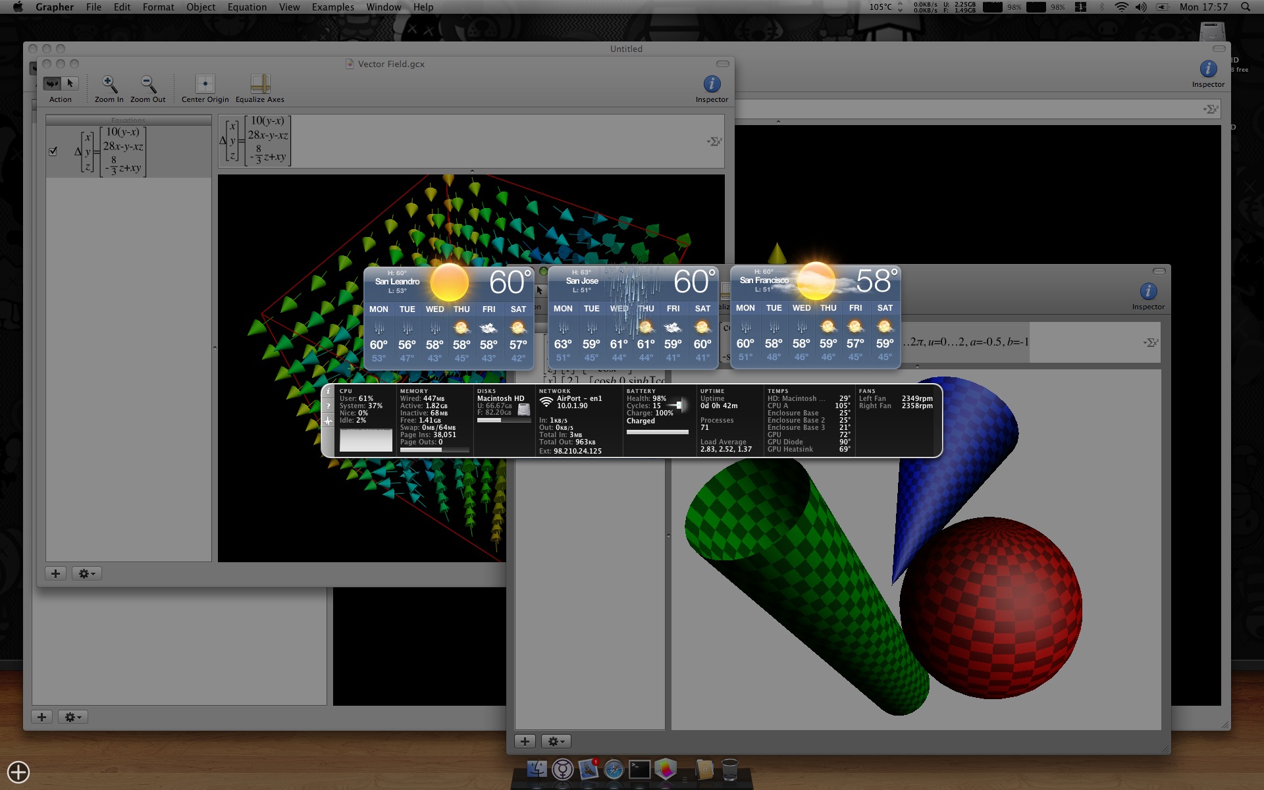Uncheck the Lorenz vector field equation checkbox
This screenshot has height=790, width=1264.
(53, 151)
